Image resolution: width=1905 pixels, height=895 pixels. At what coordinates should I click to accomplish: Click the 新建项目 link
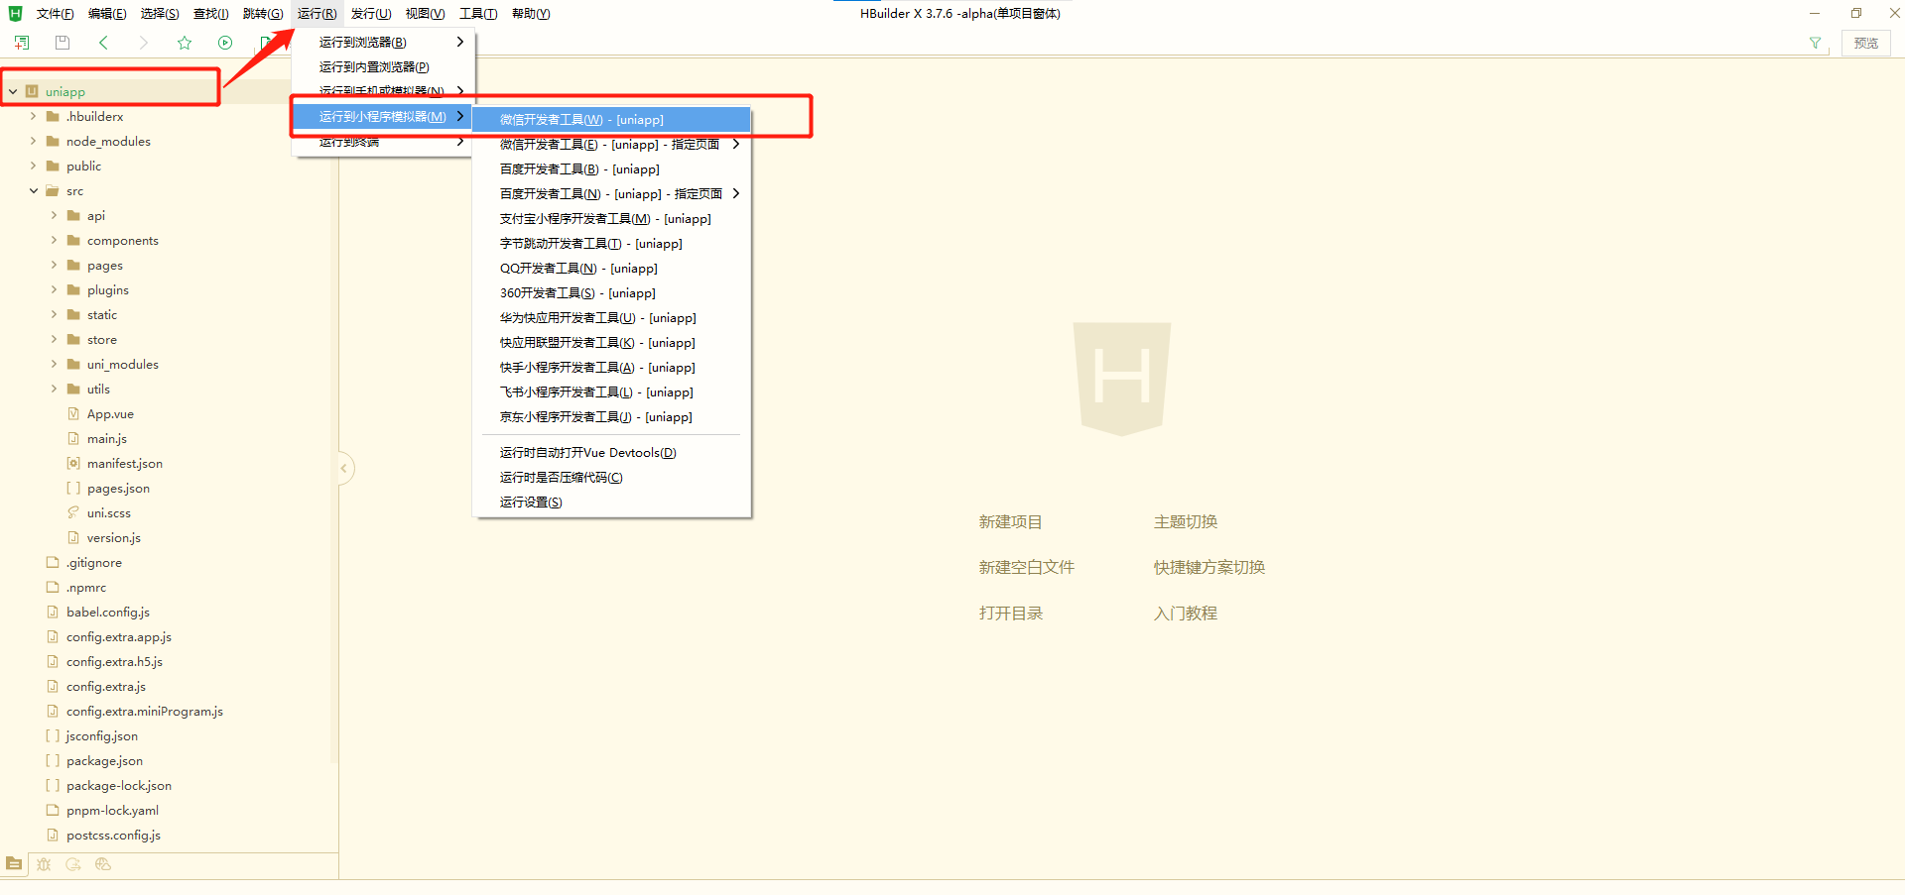point(1010,522)
